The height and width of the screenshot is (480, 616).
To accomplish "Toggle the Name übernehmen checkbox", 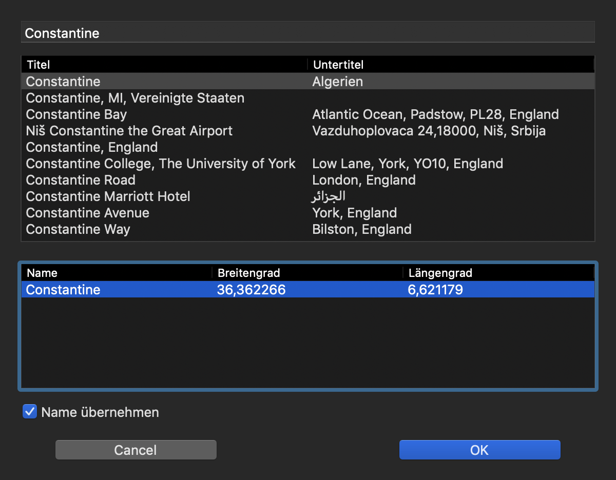I will click(x=30, y=412).
